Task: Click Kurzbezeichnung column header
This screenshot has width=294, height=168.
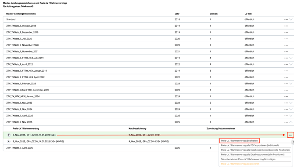Action: [x=137, y=128]
